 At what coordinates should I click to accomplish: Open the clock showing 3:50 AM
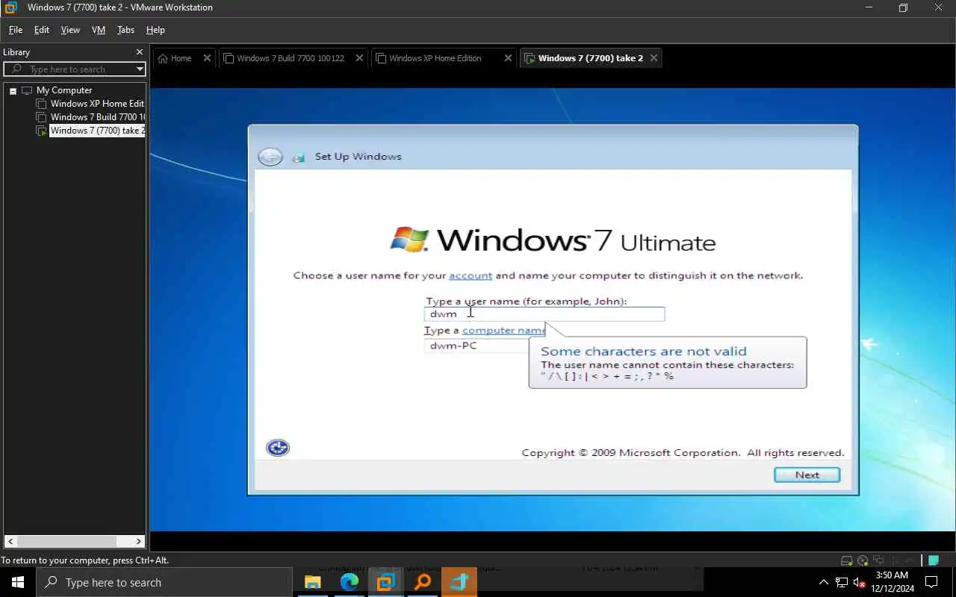click(x=892, y=582)
